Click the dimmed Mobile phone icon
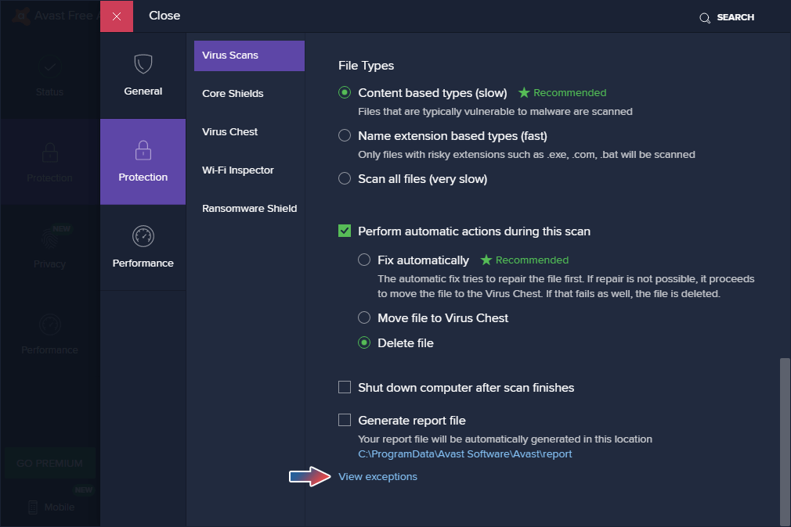 [x=33, y=507]
